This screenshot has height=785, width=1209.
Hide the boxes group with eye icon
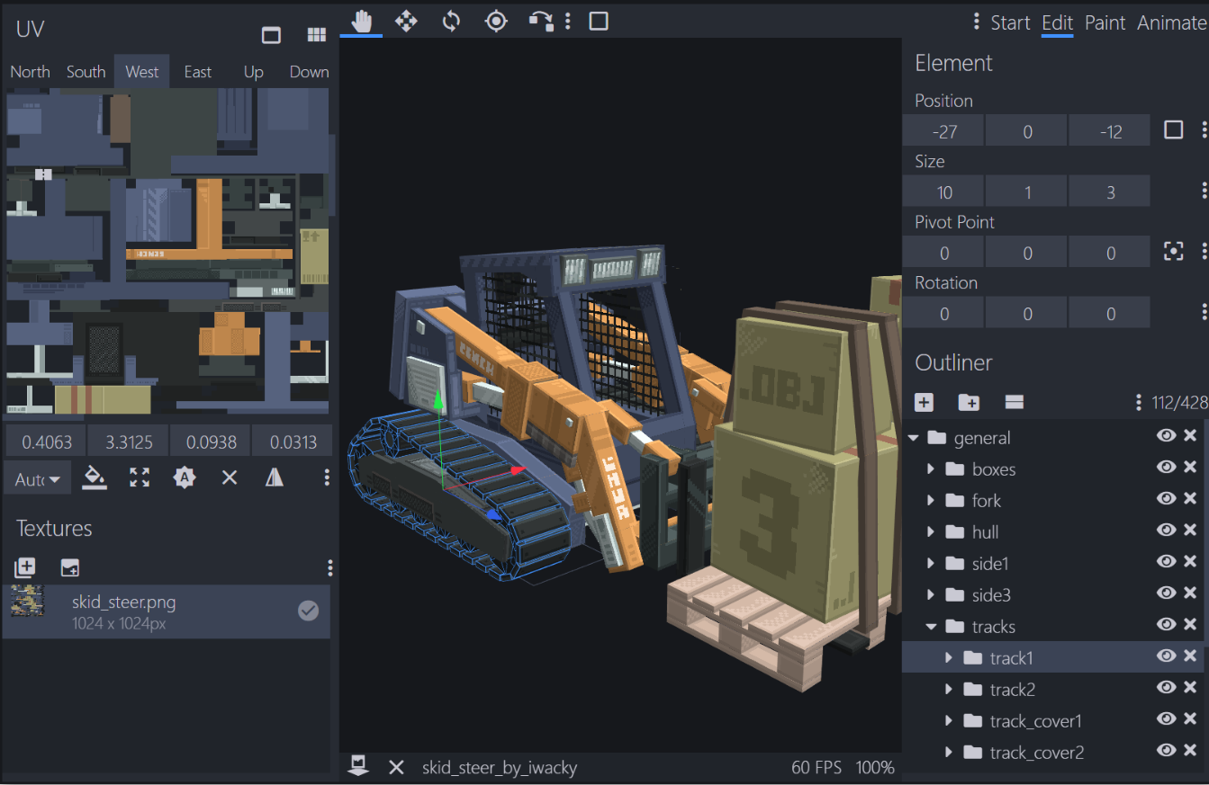click(x=1166, y=468)
